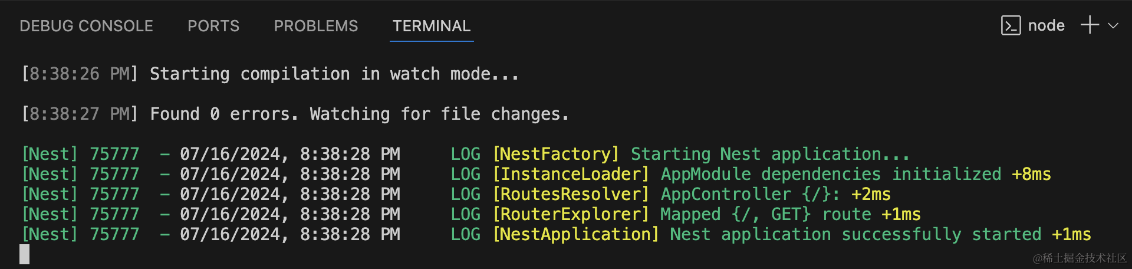The image size is (1132, 269).
Task: Click the [InstanceLoader] log entry
Action: click(x=571, y=174)
